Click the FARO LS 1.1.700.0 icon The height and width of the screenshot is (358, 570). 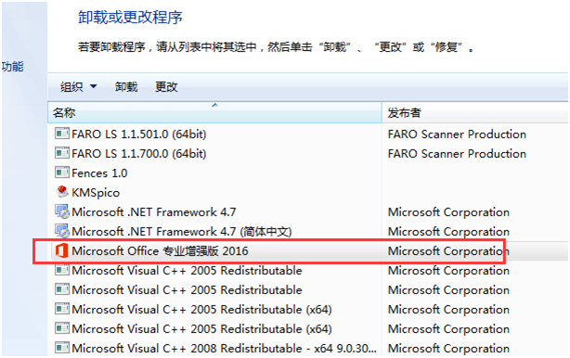tap(62, 153)
